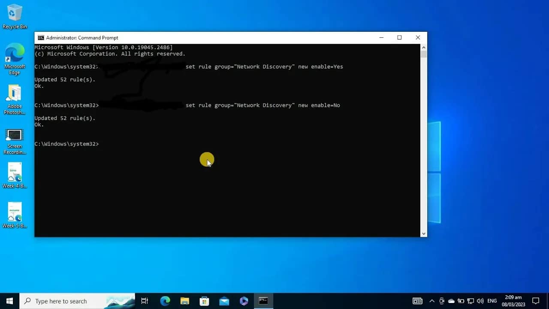Open the Mail app from the taskbar

click(224, 301)
